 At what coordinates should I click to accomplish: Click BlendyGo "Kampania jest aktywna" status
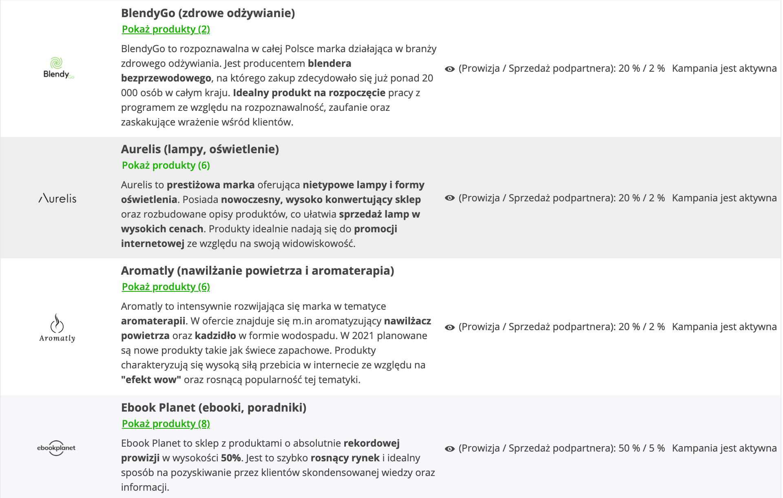click(x=724, y=68)
